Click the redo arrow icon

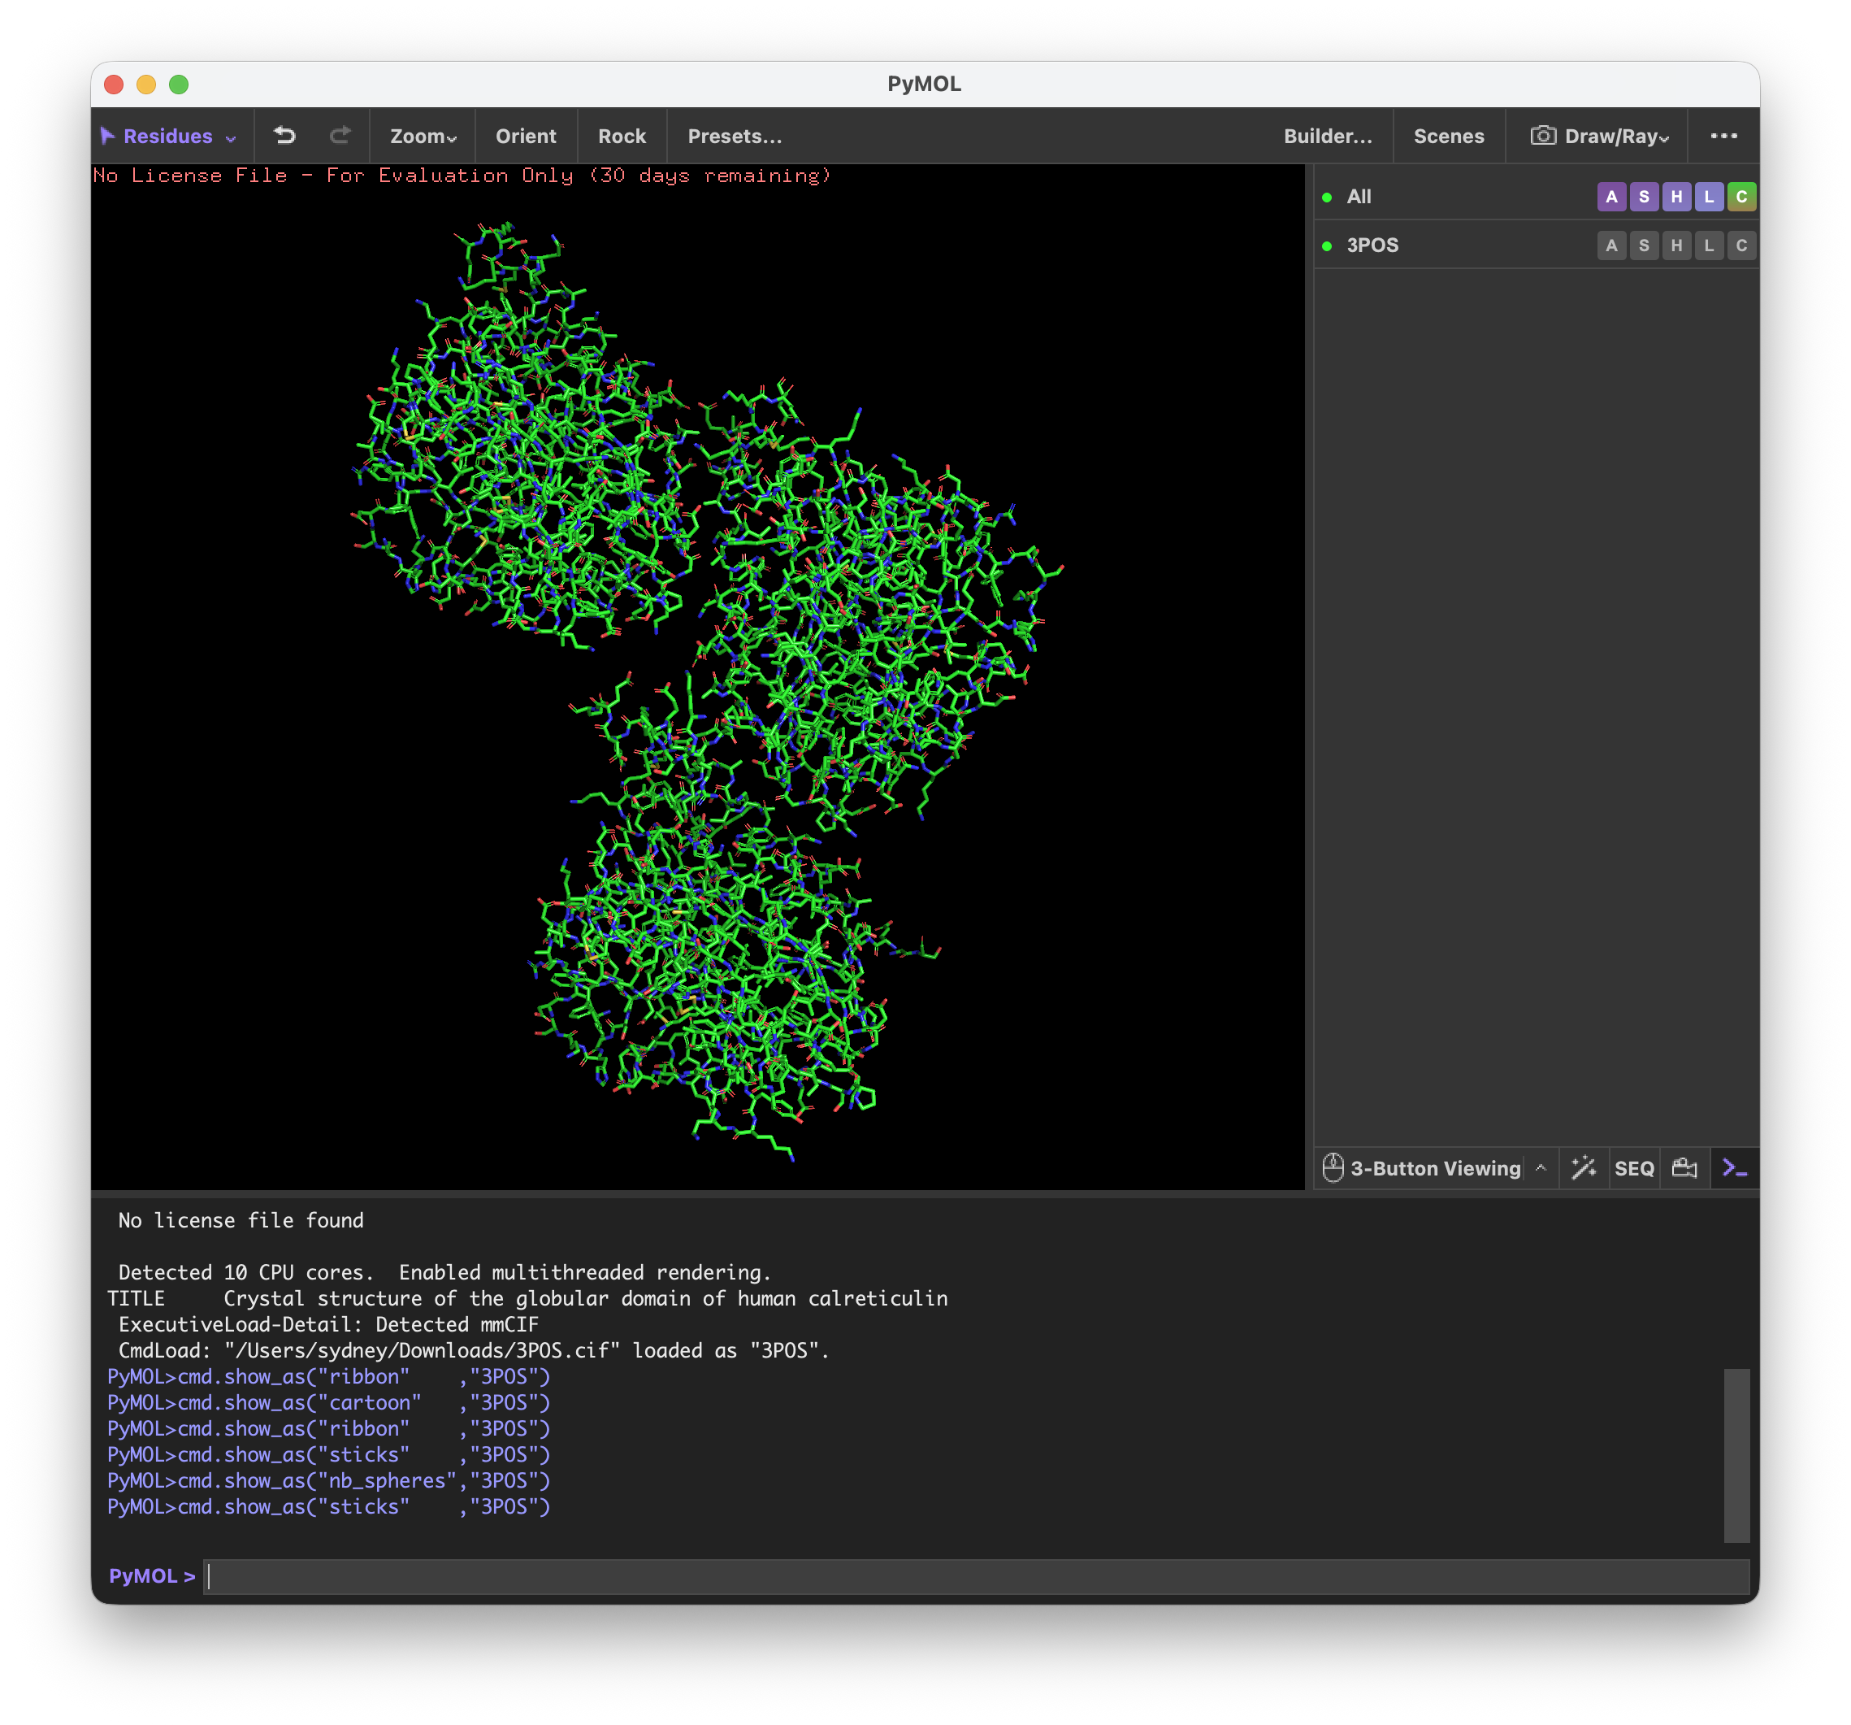tap(340, 136)
